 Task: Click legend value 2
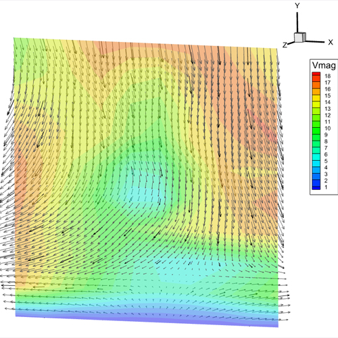326,180
